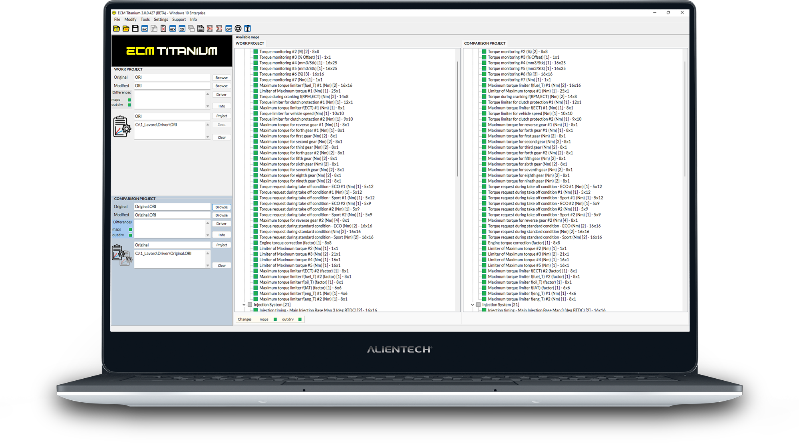Open modified file folder icon

tap(126, 28)
